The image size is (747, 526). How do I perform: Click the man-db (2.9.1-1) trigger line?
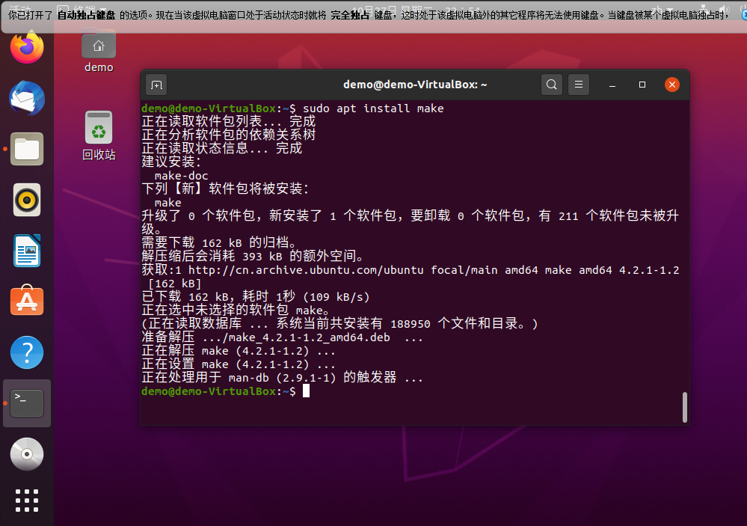[x=282, y=378]
